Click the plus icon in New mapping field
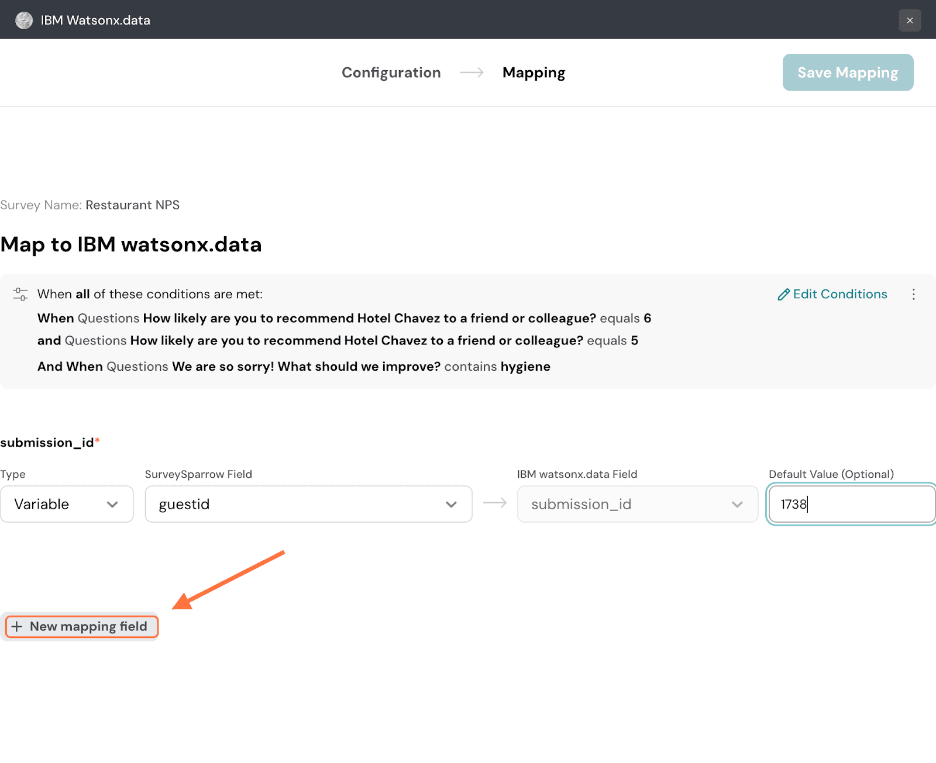Viewport: 936px width, 763px height. pyautogui.click(x=18, y=627)
